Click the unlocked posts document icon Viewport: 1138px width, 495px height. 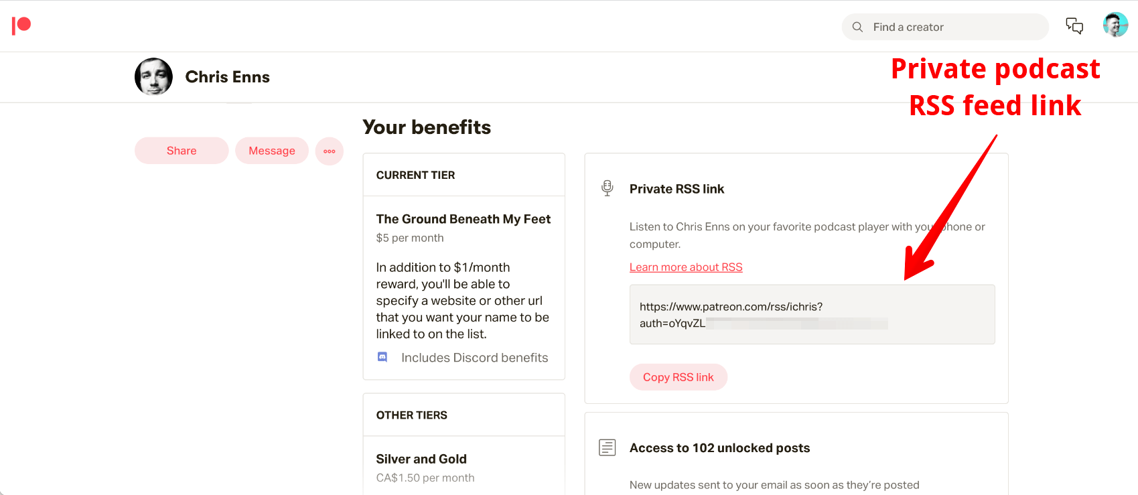608,447
